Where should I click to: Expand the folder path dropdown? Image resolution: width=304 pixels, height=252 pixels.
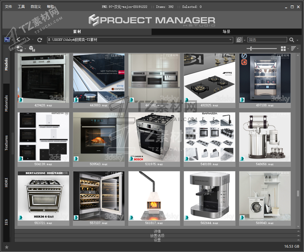(230, 40)
